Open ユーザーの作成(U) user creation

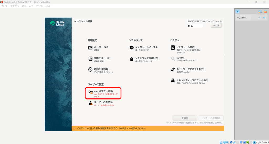pos(101,103)
